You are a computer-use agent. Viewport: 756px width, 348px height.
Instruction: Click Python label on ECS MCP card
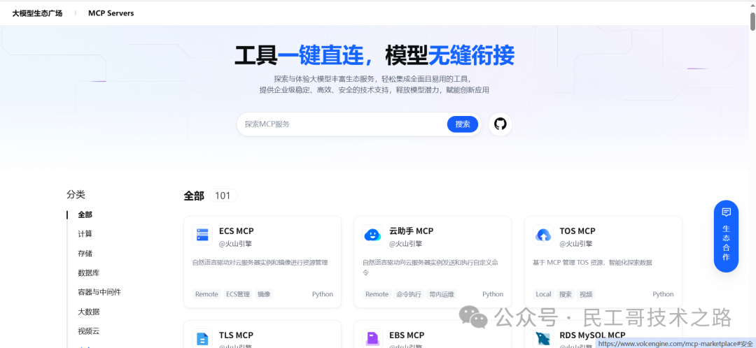coord(323,294)
